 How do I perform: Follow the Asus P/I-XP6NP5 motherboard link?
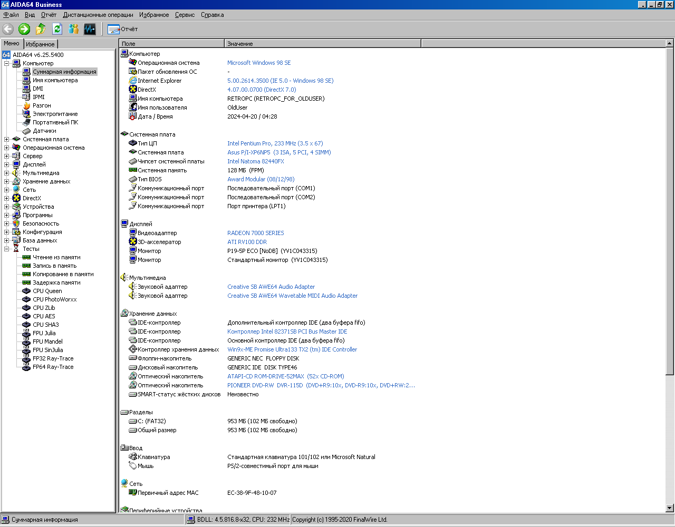279,152
